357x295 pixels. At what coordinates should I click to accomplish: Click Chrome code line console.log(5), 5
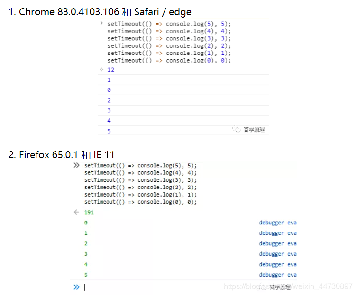pos(169,24)
